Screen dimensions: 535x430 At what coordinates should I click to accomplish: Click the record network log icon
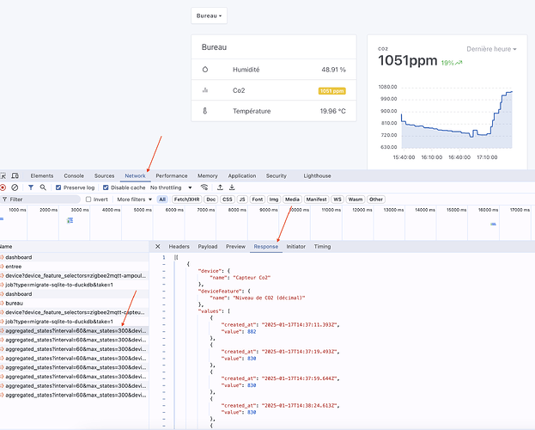(x=3, y=187)
